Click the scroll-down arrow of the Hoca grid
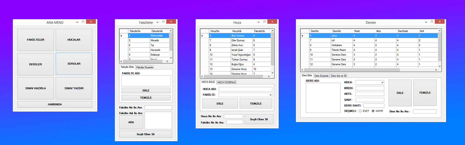This screenshot has width=465, height=145. 272,73
